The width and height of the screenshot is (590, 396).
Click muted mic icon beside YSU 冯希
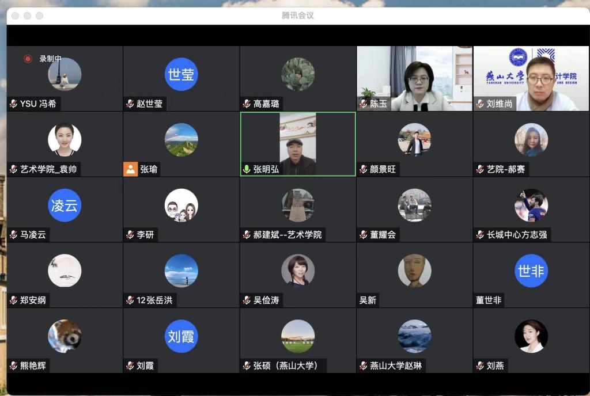tap(13, 104)
